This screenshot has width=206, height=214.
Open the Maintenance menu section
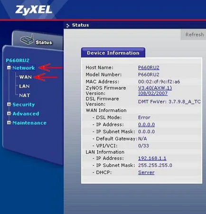(x=29, y=123)
